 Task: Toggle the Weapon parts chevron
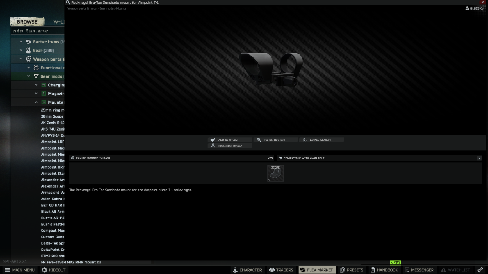[21, 59]
